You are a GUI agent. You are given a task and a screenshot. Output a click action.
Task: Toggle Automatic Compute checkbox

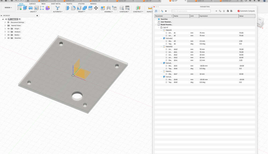point(239,11)
